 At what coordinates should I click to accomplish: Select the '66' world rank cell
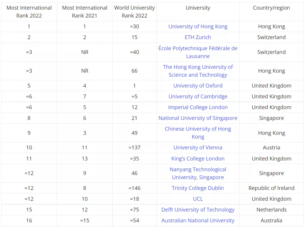click(x=135, y=71)
